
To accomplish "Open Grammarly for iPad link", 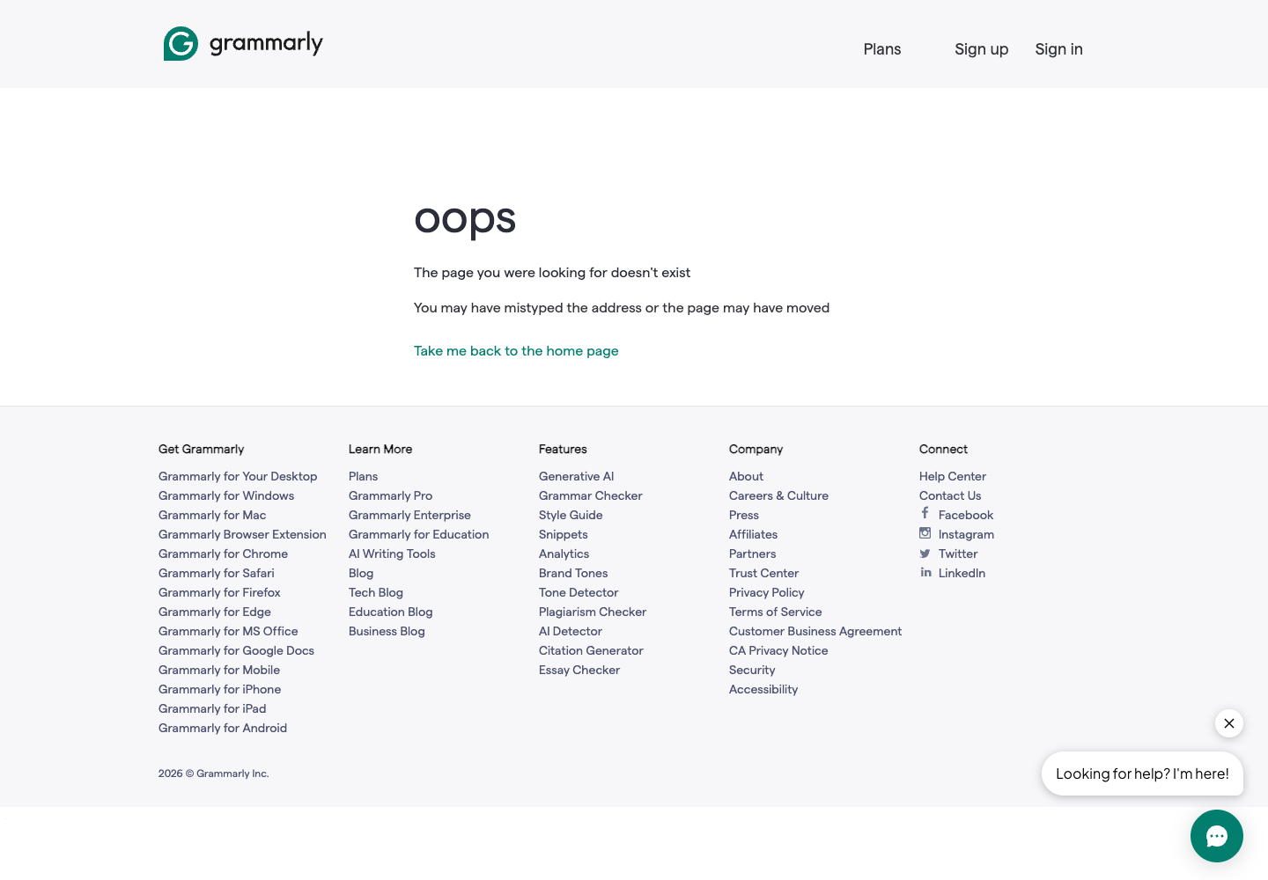I will (212, 708).
